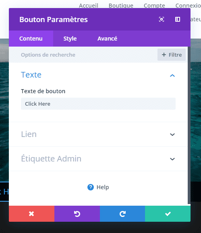Discard changes with the red X button
Image resolution: width=201 pixels, height=233 pixels.
(x=31, y=214)
